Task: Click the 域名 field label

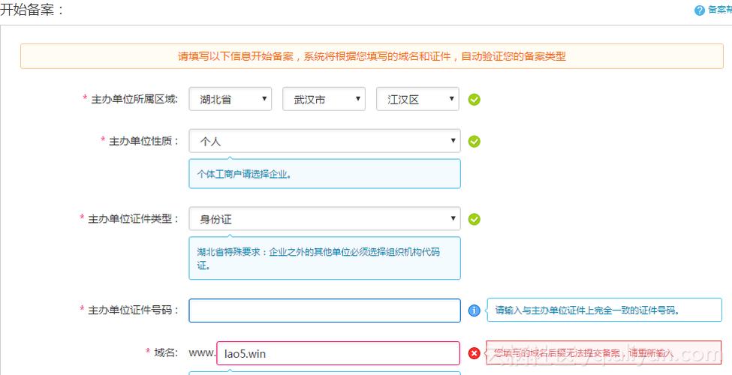Action: tap(166, 352)
